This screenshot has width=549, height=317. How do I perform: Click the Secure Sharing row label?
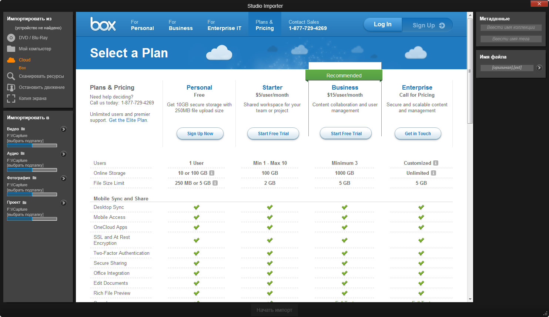point(110,263)
